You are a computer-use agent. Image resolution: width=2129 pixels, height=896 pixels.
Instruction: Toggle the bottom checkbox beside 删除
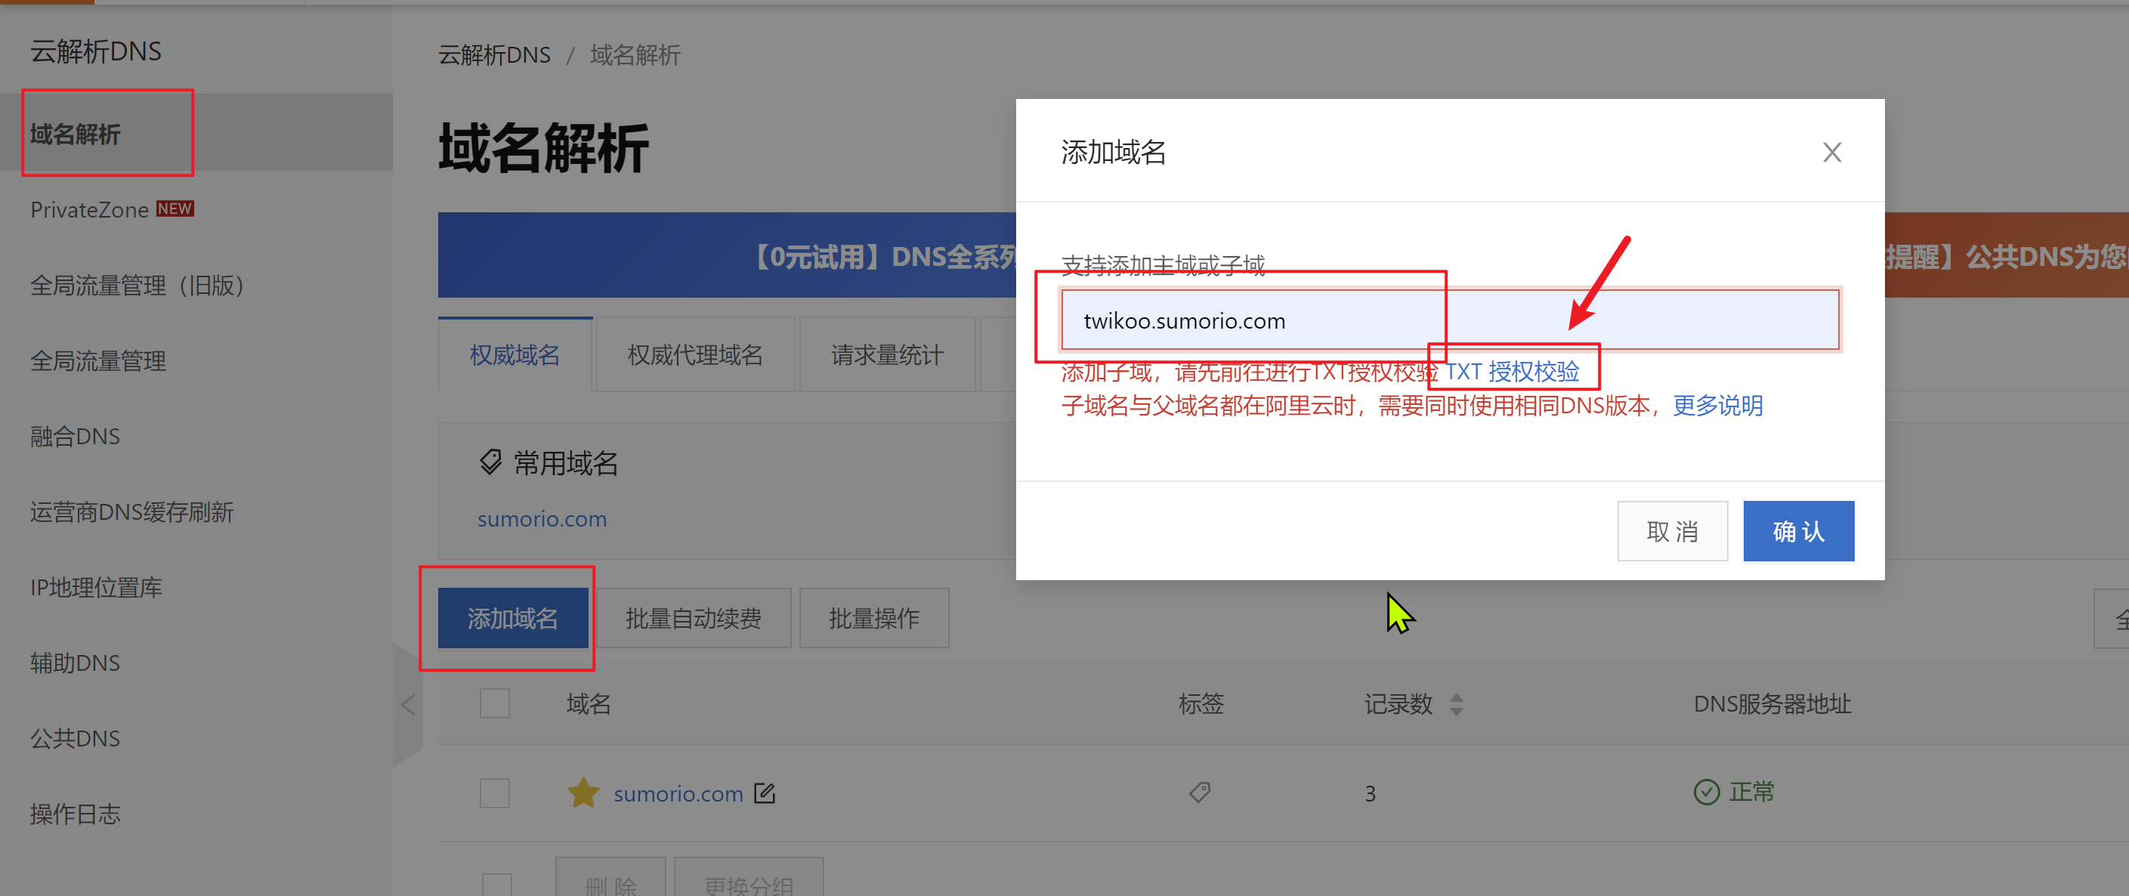(496, 885)
